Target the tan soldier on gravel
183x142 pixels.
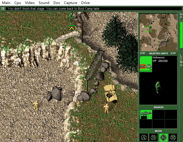[x=36, y=105]
